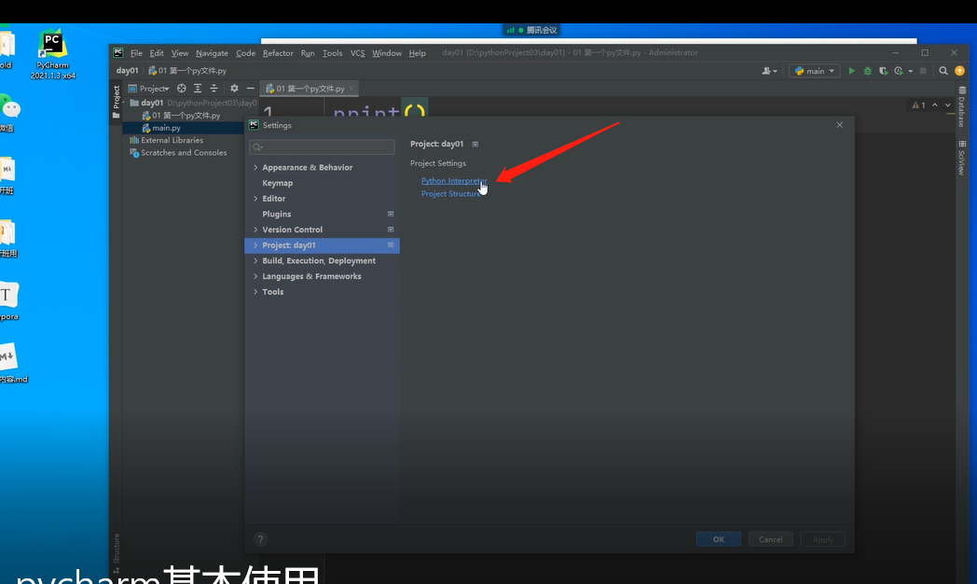Click the profiler run icon in the toolbar
The width and height of the screenshot is (977, 584).
tap(899, 71)
